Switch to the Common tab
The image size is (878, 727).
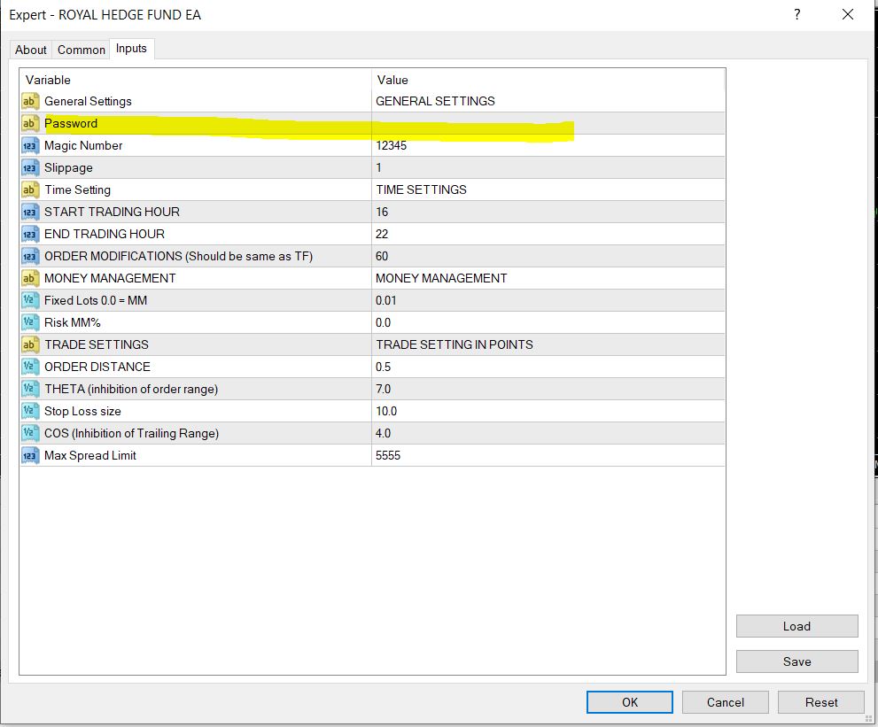pyautogui.click(x=81, y=50)
